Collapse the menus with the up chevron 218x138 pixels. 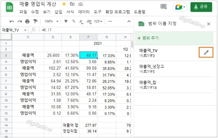tap(129, 21)
